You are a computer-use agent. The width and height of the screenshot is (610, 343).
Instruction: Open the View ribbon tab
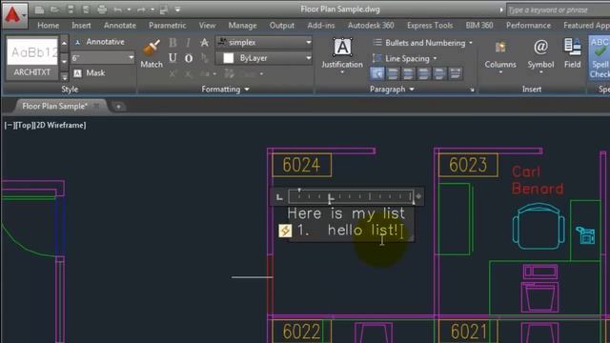pos(207,26)
